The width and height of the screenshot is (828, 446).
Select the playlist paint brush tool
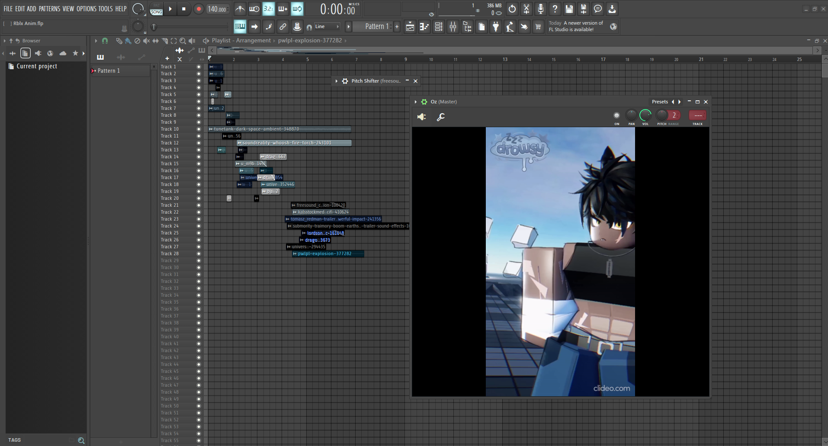click(x=128, y=41)
